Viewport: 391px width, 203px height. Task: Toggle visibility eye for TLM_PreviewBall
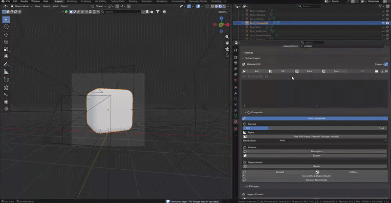383,23
